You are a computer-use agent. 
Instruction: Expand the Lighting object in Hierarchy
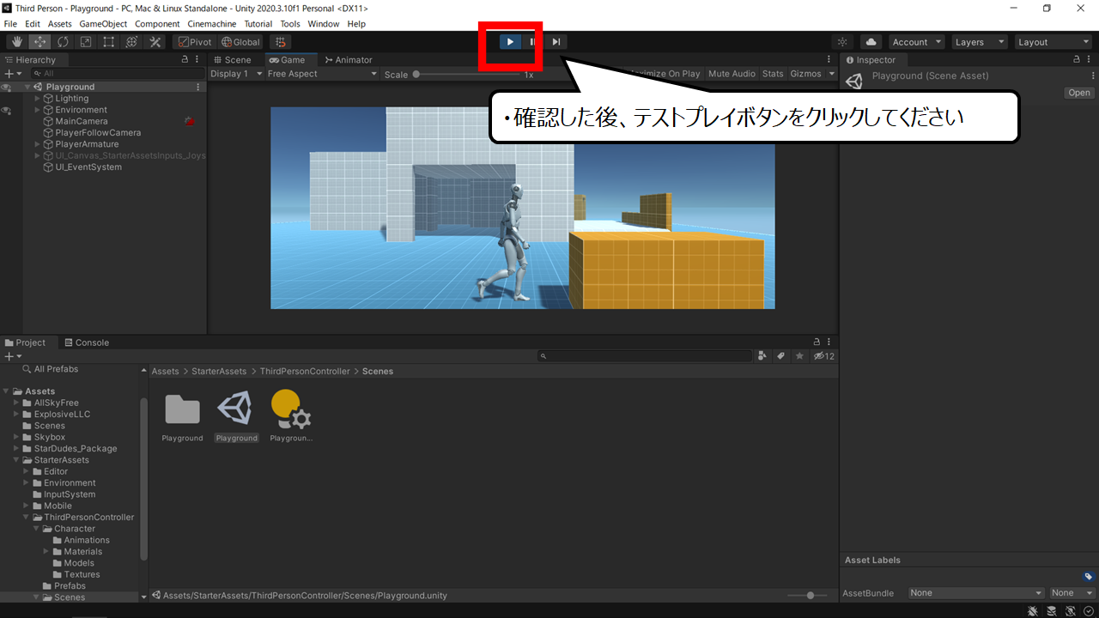[38, 99]
